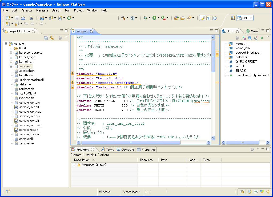273x197 pixels.
Task: Click the New C/C++ Project icon
Action: pos(42,18)
